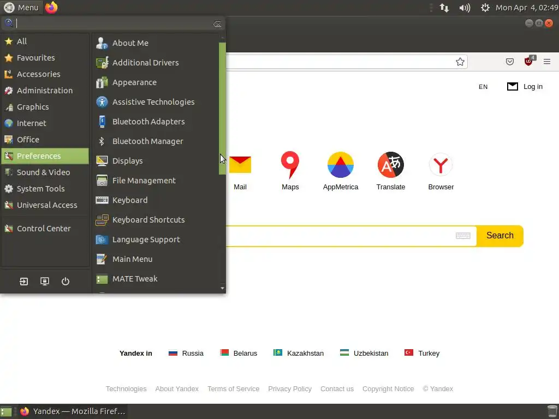Click the menu search magnifier icon
This screenshot has width=559, height=419.
tap(9, 23)
